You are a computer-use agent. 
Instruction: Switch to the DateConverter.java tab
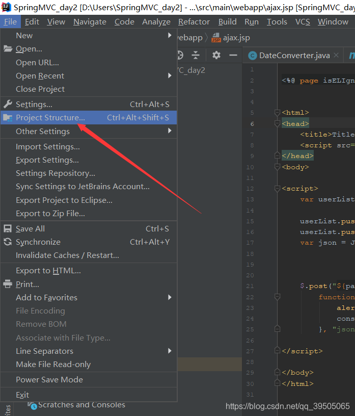point(293,55)
